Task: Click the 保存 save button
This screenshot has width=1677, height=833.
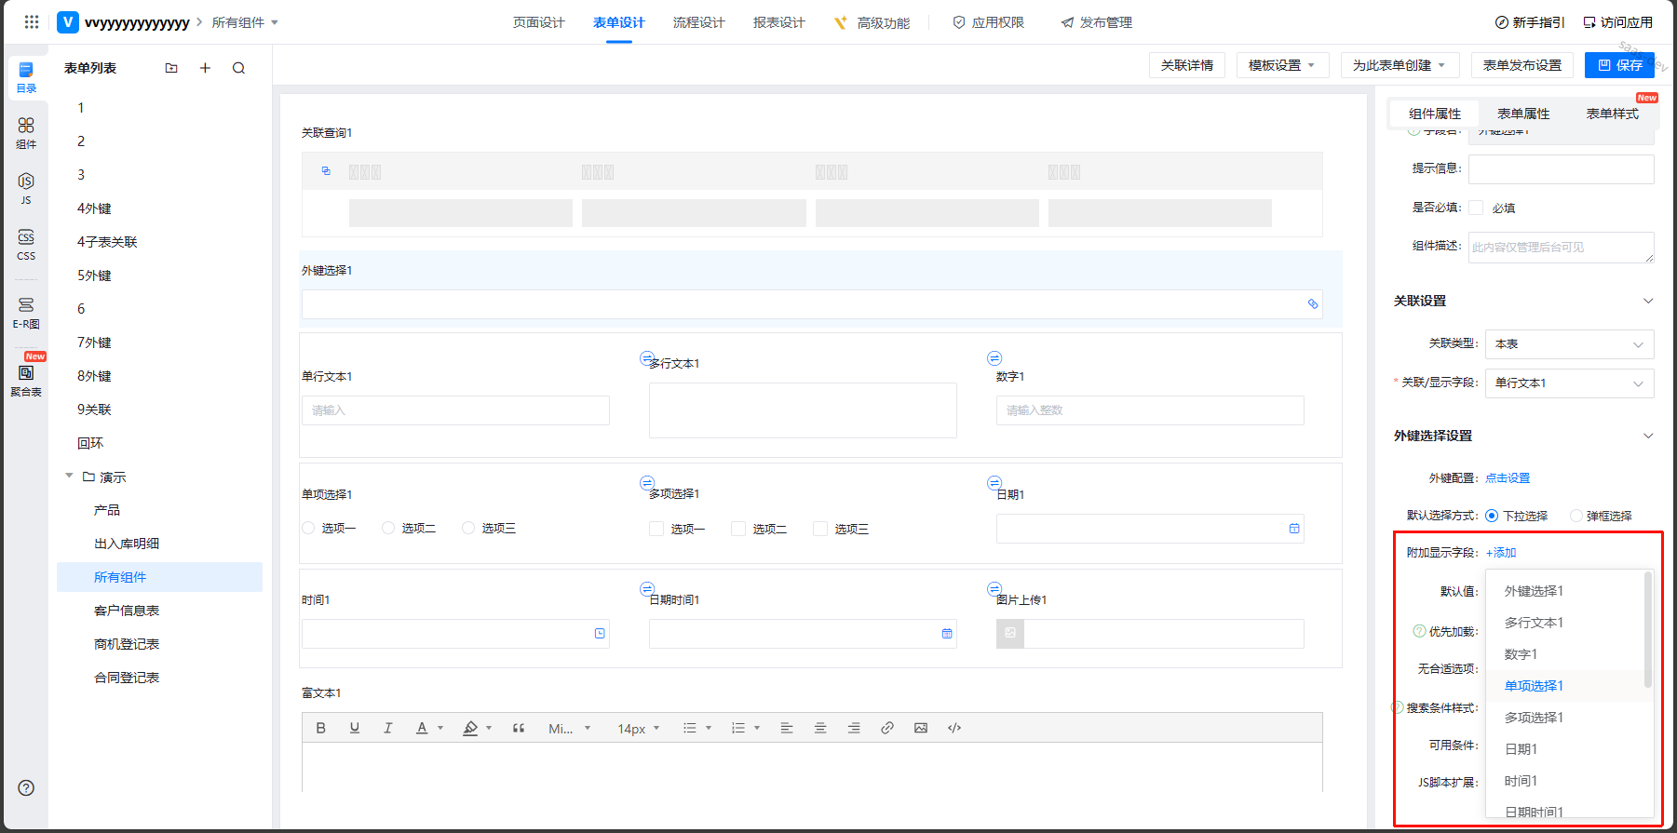Action: [1619, 65]
